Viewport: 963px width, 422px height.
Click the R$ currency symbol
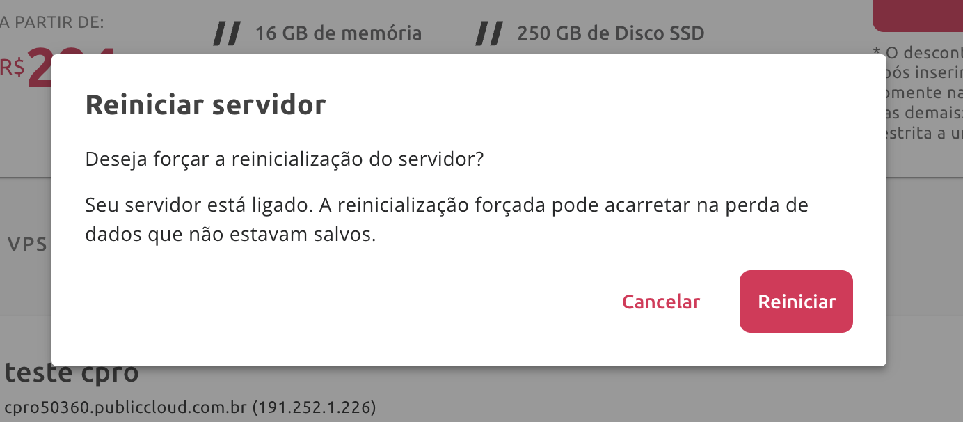click(13, 68)
